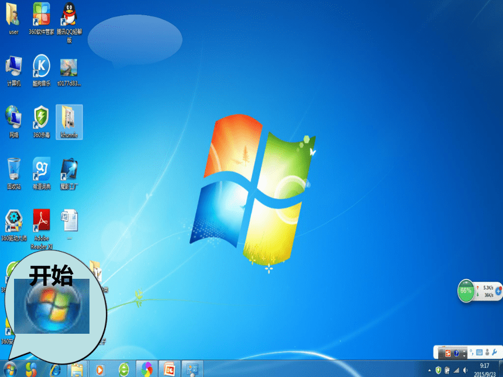Viewport: 503px width, 377px height.
Task: Open the soft keyboard on the input bar
Action: point(479,352)
